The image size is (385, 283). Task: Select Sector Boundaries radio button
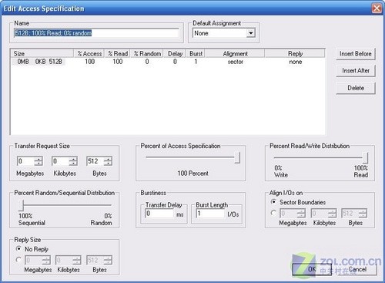click(x=273, y=202)
